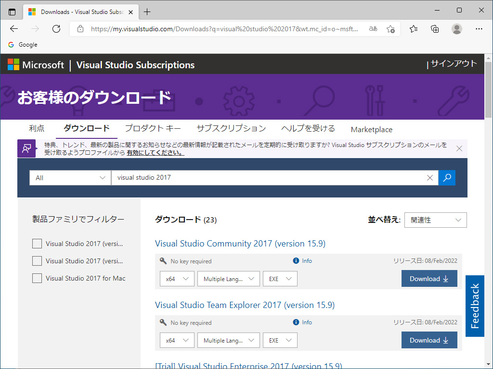Viewport: 493px width, 369px height.
Task: Select the ダウンロード tab
Action: click(87, 128)
